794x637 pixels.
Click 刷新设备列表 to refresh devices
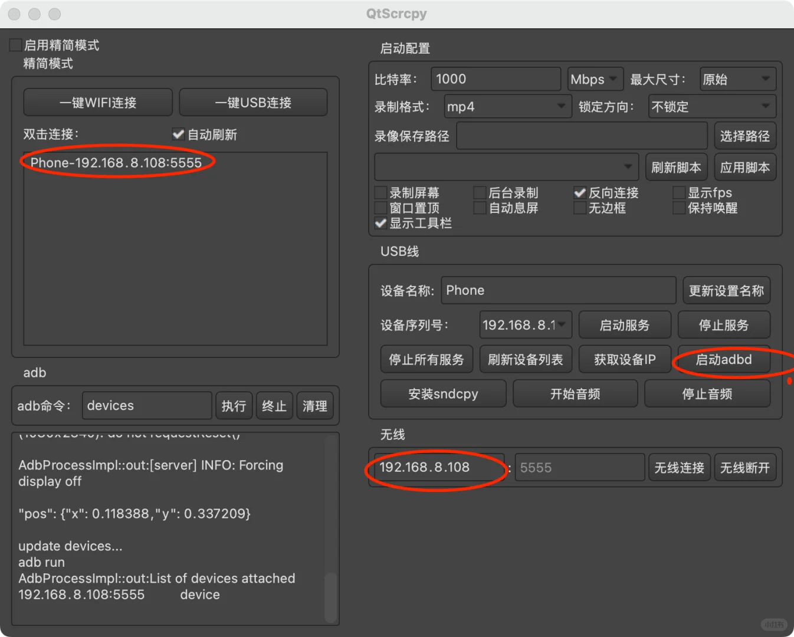click(x=526, y=359)
